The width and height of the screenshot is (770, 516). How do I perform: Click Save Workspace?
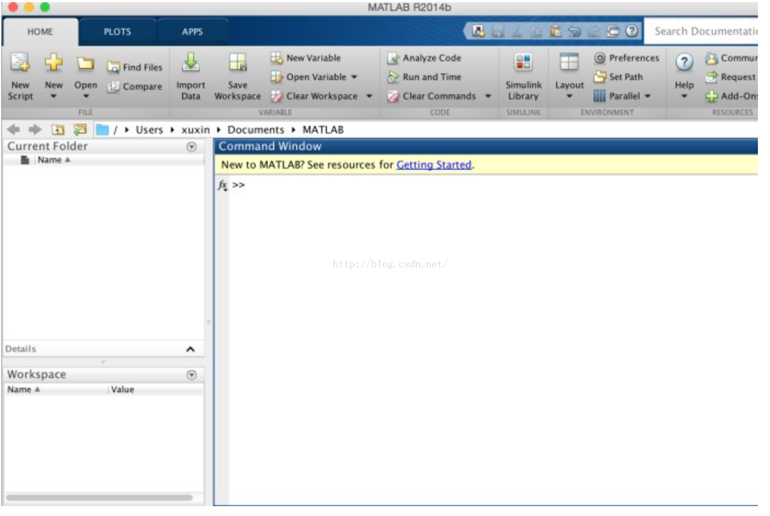coord(237,76)
